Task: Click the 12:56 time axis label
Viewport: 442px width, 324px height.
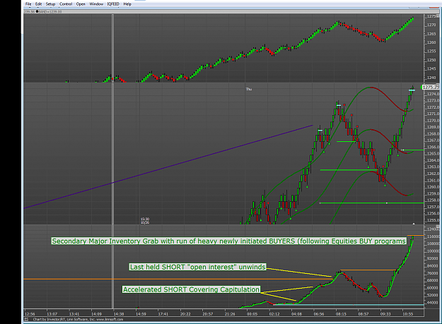Action: [x=30, y=314]
